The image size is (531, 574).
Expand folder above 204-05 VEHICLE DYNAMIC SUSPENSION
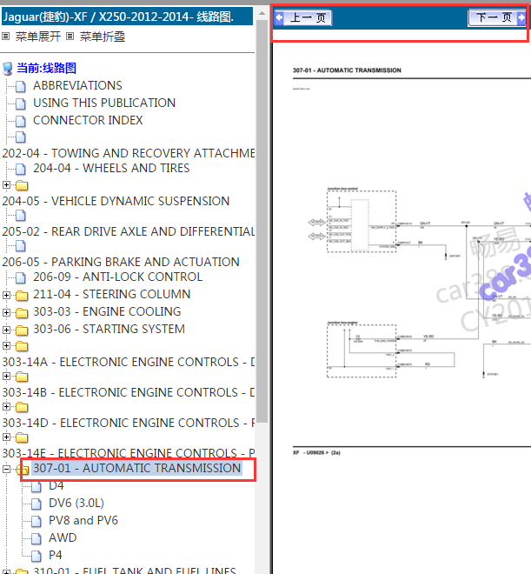tap(6, 185)
